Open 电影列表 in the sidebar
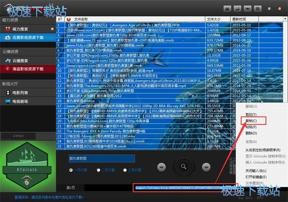 click(x=28, y=93)
